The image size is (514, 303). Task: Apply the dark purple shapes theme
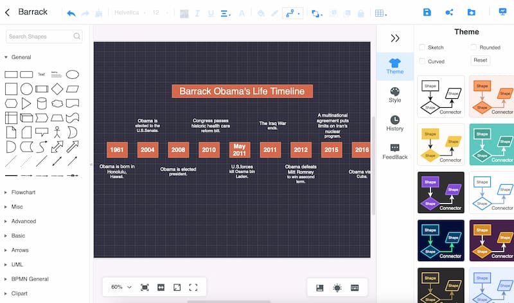441,193
